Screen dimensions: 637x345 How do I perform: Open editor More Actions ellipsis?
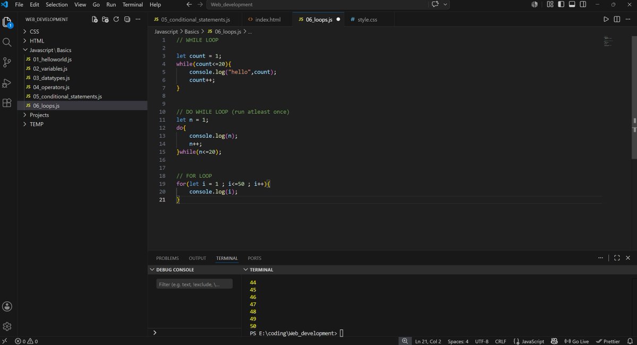627,19
